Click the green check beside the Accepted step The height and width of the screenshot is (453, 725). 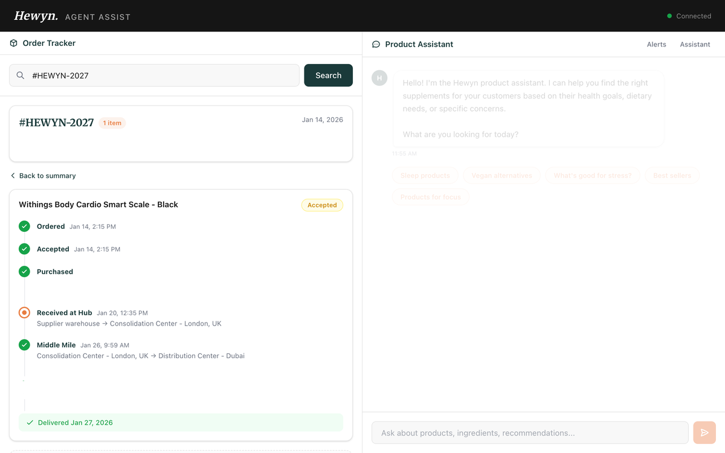tap(24, 249)
